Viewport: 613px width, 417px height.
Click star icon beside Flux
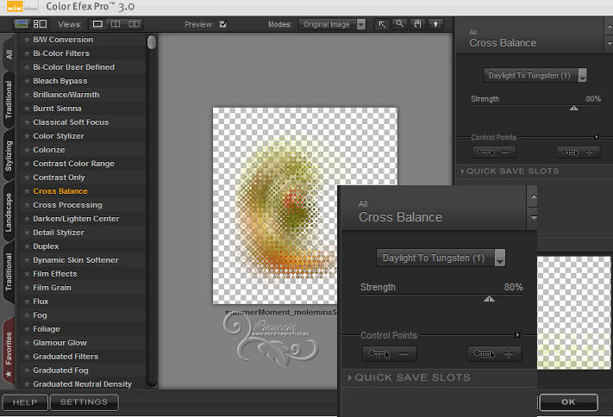pos(27,302)
